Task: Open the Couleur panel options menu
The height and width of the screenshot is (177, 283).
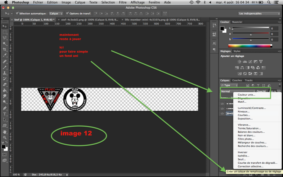Action: [x=280, y=22]
